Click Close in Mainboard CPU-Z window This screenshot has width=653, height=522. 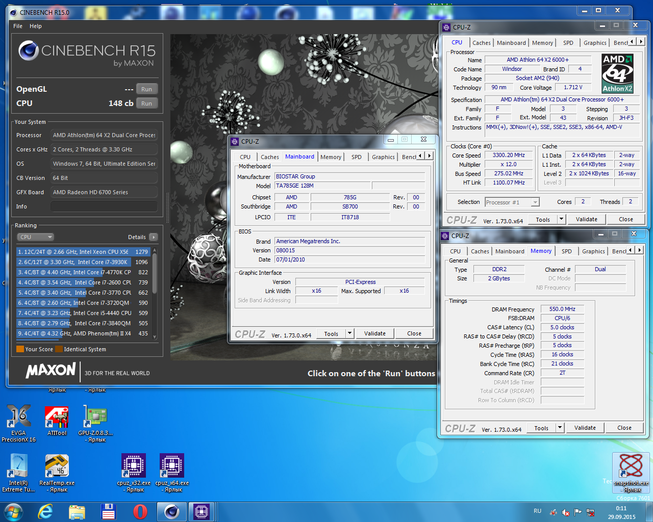[414, 333]
